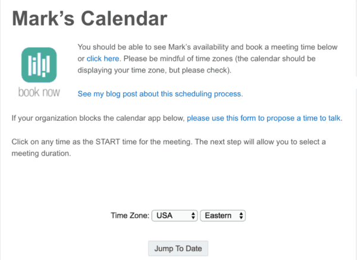Open the blog post about scheduling process
This screenshot has height=260, width=357.
pyautogui.click(x=160, y=94)
